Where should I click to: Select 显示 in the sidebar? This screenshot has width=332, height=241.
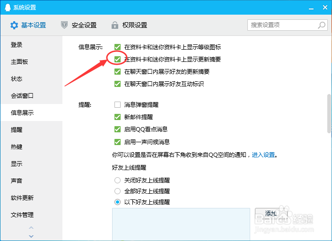click(x=32, y=164)
